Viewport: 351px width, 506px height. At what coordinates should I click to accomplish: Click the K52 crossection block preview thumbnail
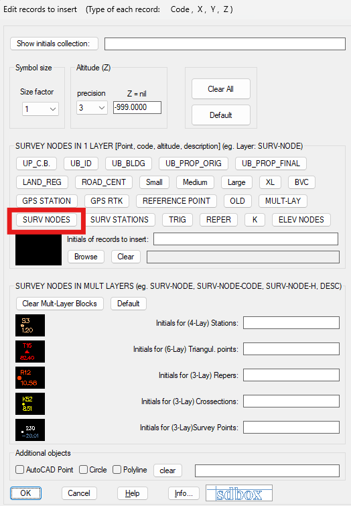point(30,403)
